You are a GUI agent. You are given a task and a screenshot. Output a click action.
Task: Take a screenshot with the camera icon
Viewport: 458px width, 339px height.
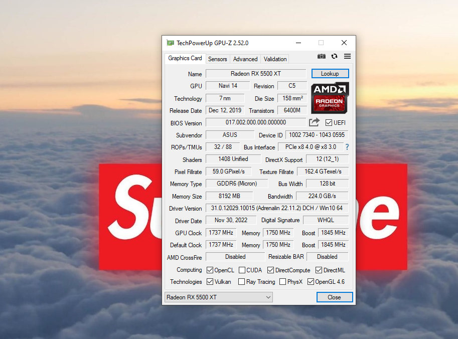click(x=321, y=56)
